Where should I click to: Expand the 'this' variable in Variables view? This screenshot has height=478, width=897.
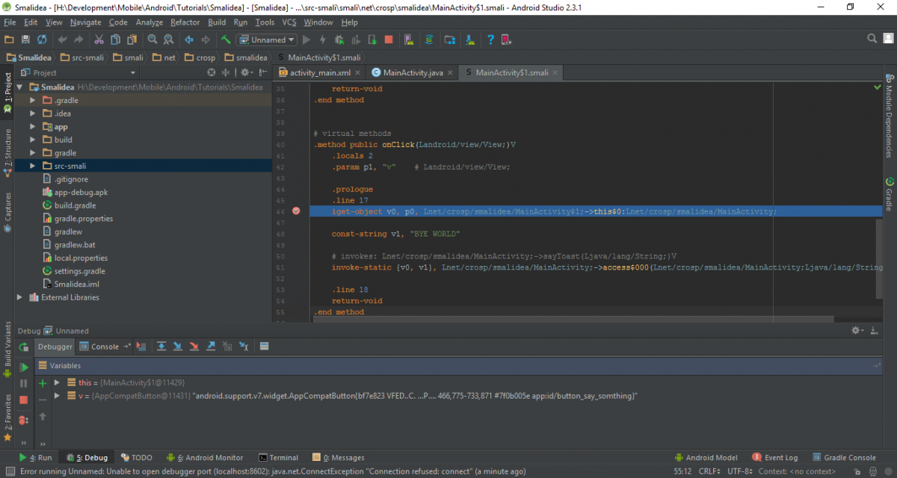(x=58, y=382)
